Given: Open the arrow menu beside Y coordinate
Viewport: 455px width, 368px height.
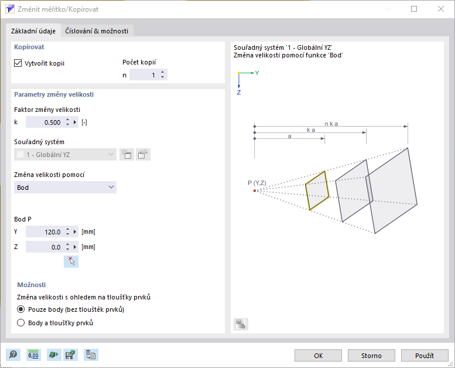Looking at the screenshot, I should 75,232.
